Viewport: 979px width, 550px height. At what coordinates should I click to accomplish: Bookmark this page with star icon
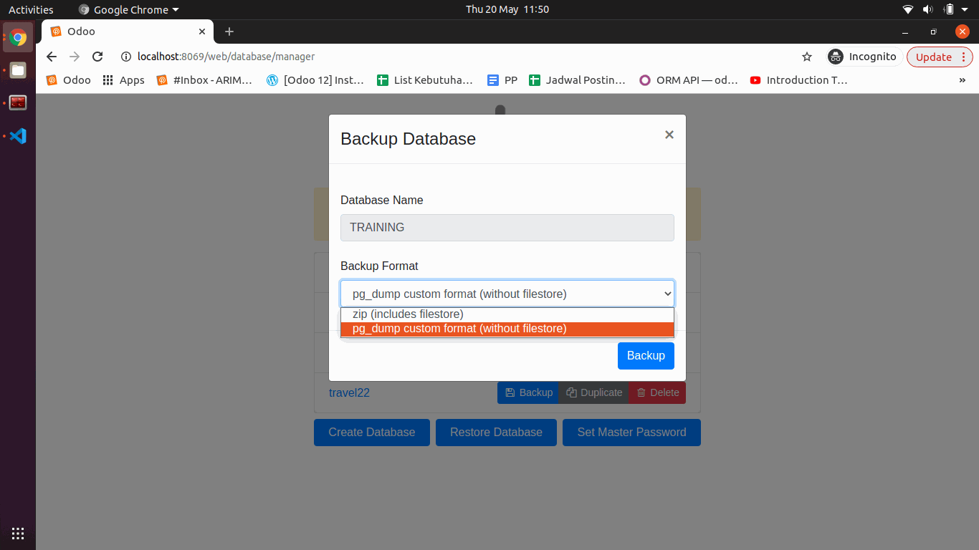pyautogui.click(x=807, y=57)
